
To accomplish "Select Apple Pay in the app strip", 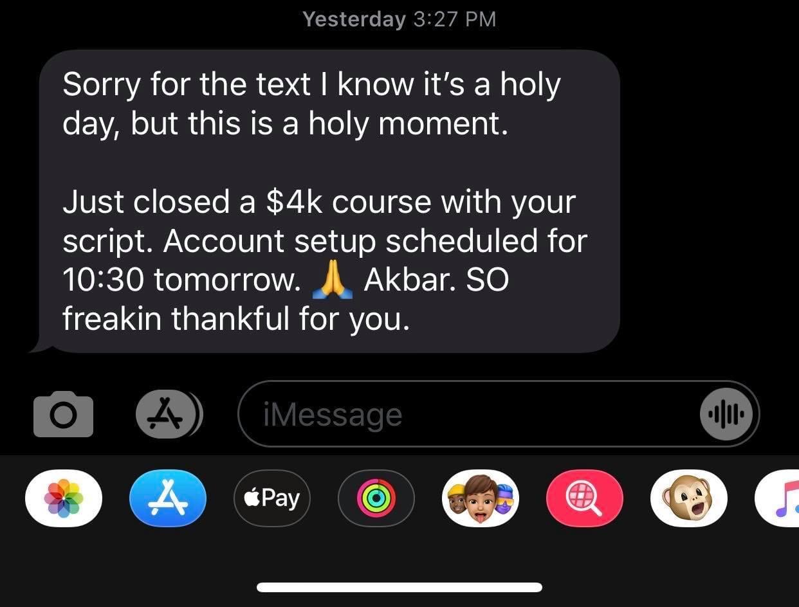I will 272,498.
